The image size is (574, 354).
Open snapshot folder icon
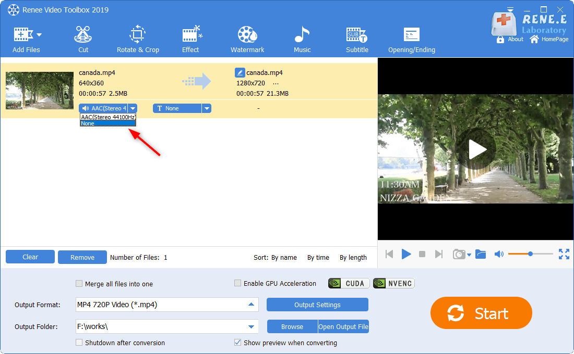pyautogui.click(x=481, y=254)
